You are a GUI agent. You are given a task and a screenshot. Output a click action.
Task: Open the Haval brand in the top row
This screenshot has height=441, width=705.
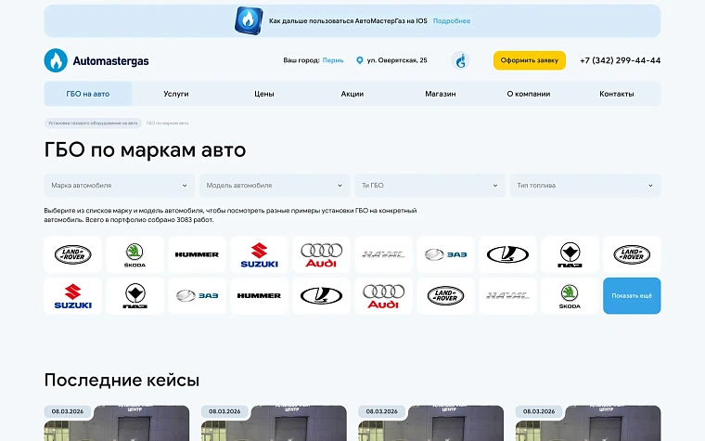[x=383, y=254]
